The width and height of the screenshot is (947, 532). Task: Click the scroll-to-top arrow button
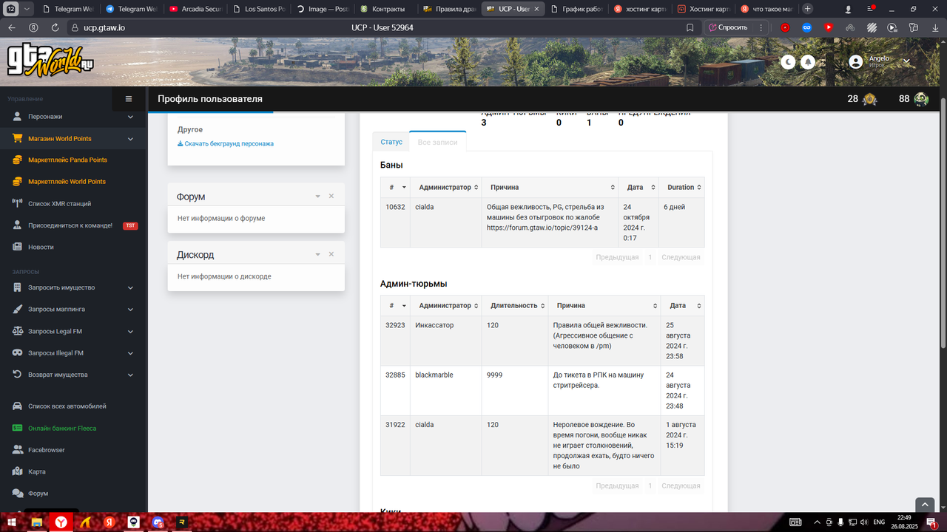pos(925,504)
